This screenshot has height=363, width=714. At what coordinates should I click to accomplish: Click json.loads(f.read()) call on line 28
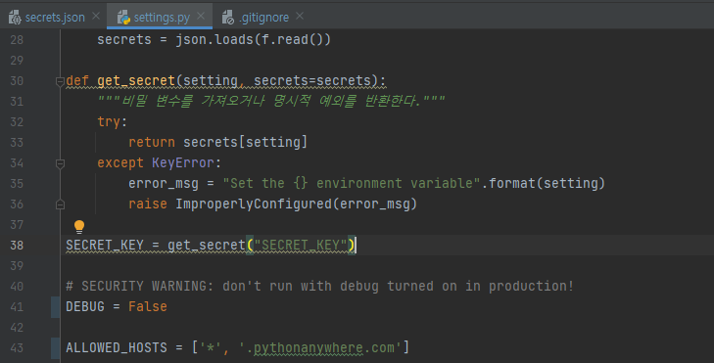(253, 39)
